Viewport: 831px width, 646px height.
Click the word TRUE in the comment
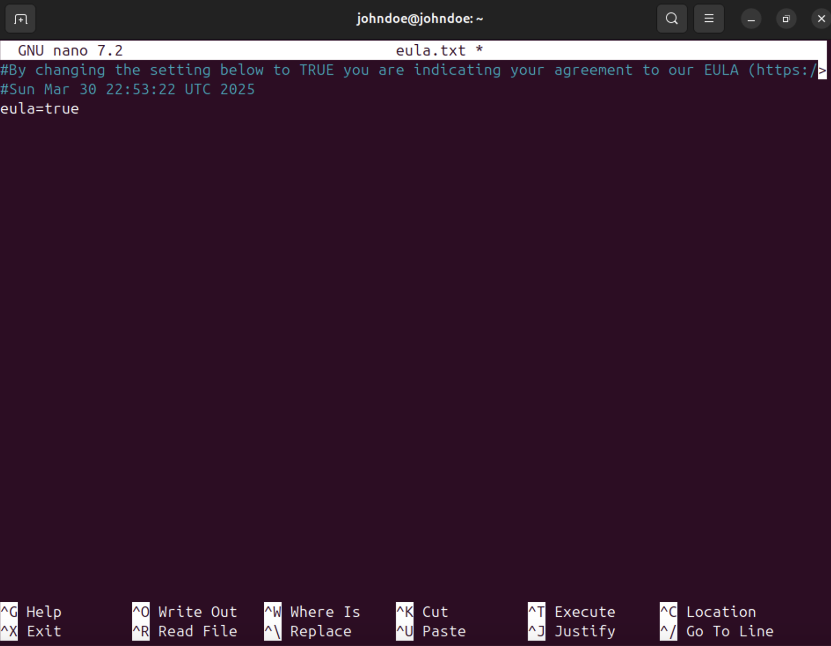[317, 70]
